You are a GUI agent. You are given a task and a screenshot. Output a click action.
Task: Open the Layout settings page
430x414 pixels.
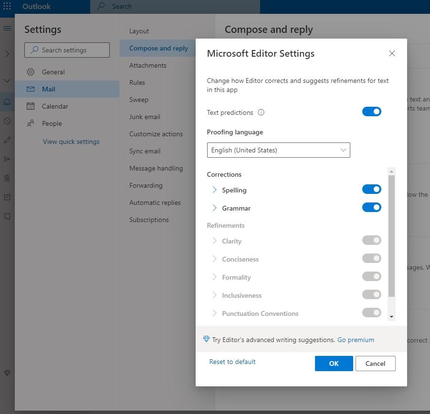(x=139, y=31)
